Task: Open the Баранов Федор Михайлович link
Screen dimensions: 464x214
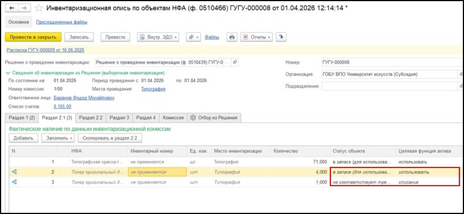Action: click(x=84, y=98)
